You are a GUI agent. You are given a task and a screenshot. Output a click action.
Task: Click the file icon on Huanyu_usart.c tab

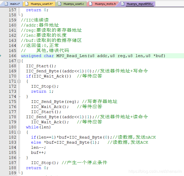[60, 4]
